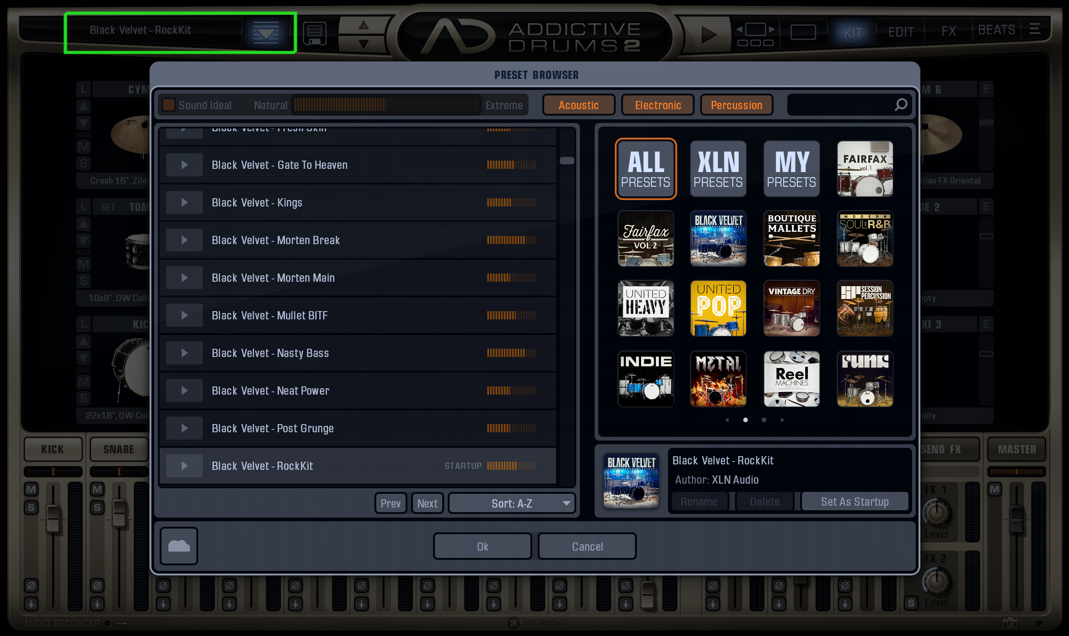Click the magnifying glass search icon
Image resolution: width=1069 pixels, height=636 pixels.
[x=901, y=105]
